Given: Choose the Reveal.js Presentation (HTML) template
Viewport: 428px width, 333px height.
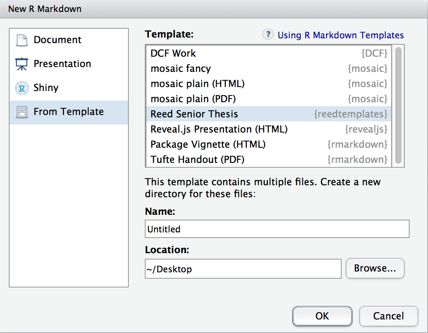Looking at the screenshot, I should 269,129.
